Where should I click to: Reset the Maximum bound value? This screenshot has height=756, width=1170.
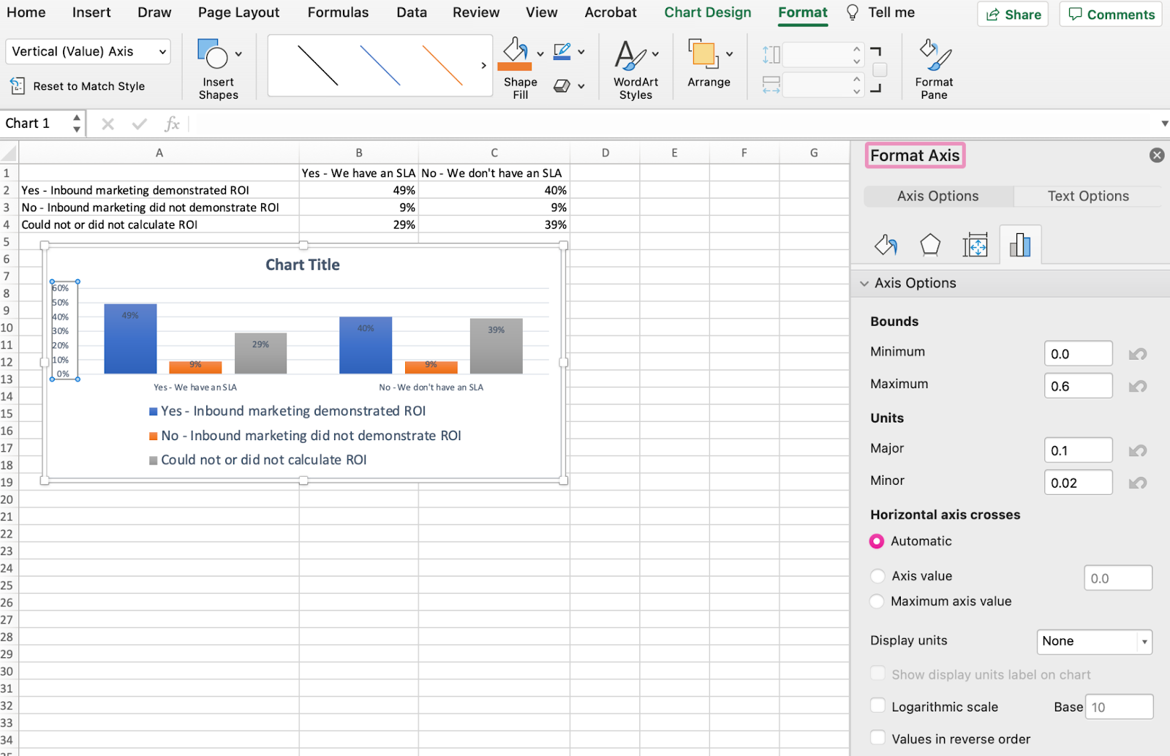coord(1138,387)
